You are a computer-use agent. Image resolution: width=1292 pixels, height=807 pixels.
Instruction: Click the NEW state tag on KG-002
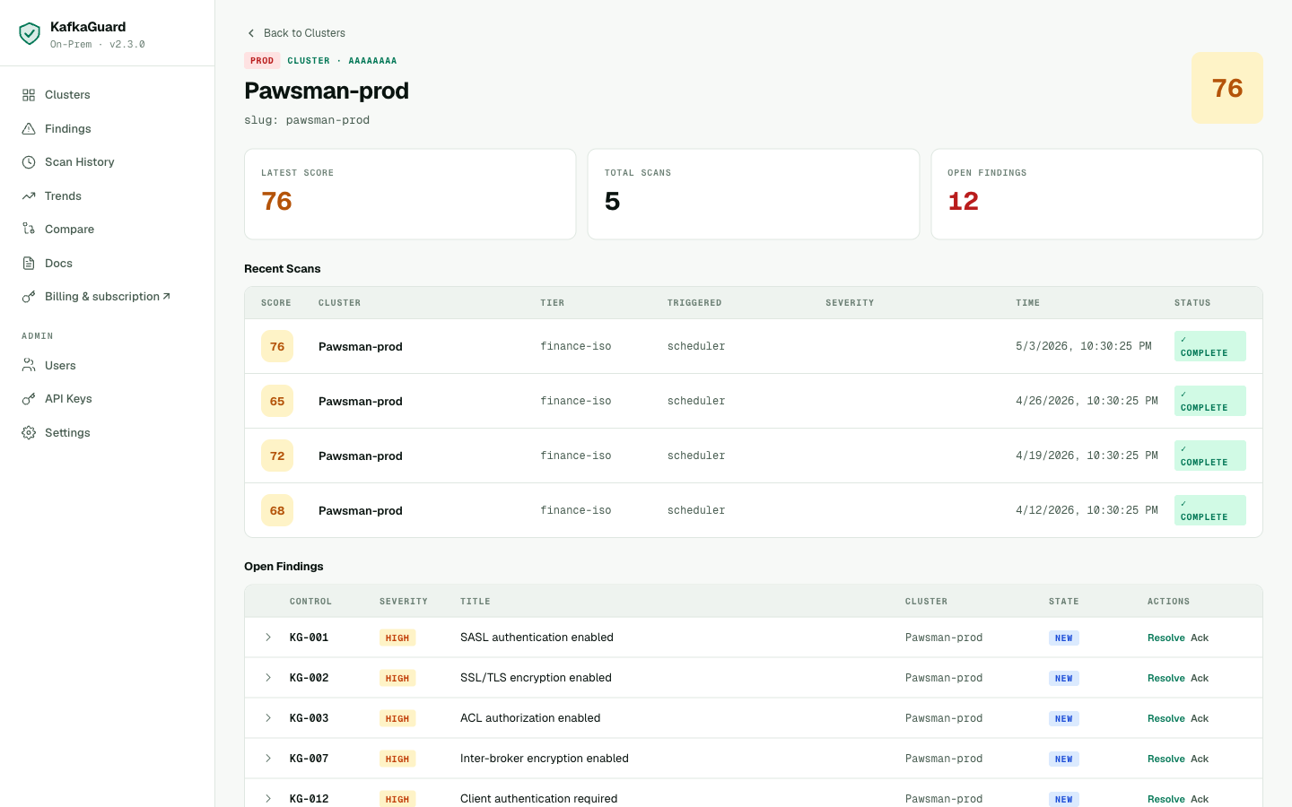[1064, 679]
